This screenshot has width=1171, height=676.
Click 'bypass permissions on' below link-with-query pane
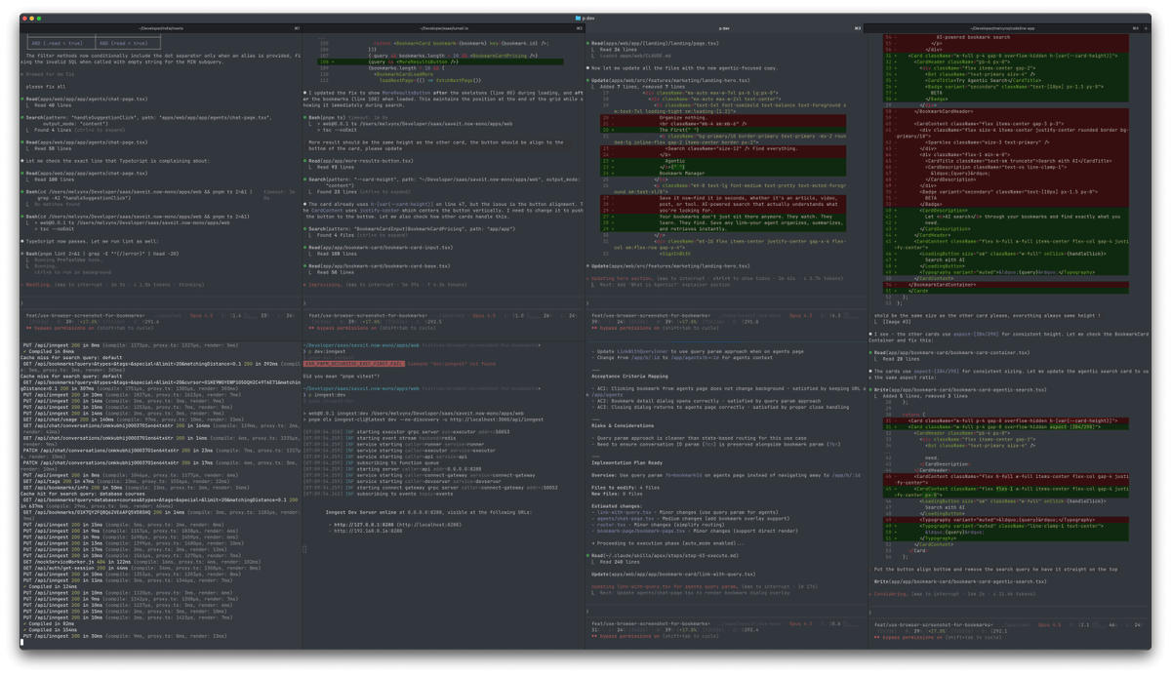pyautogui.click(x=631, y=634)
